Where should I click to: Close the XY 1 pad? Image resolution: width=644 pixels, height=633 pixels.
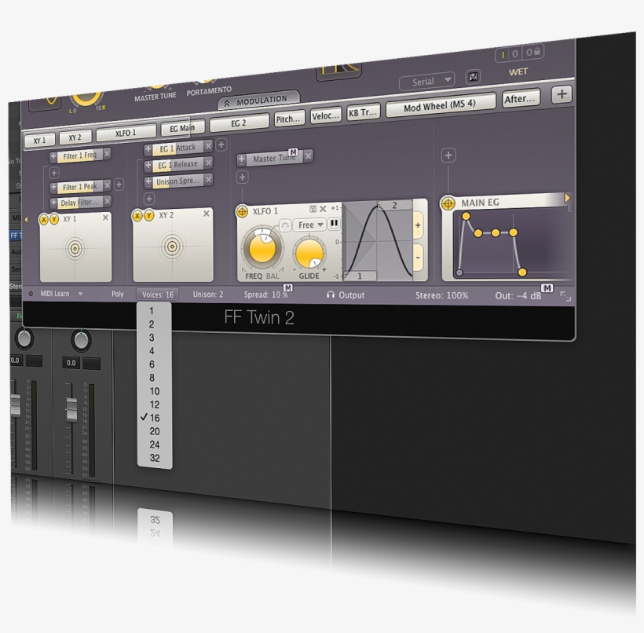(x=105, y=218)
